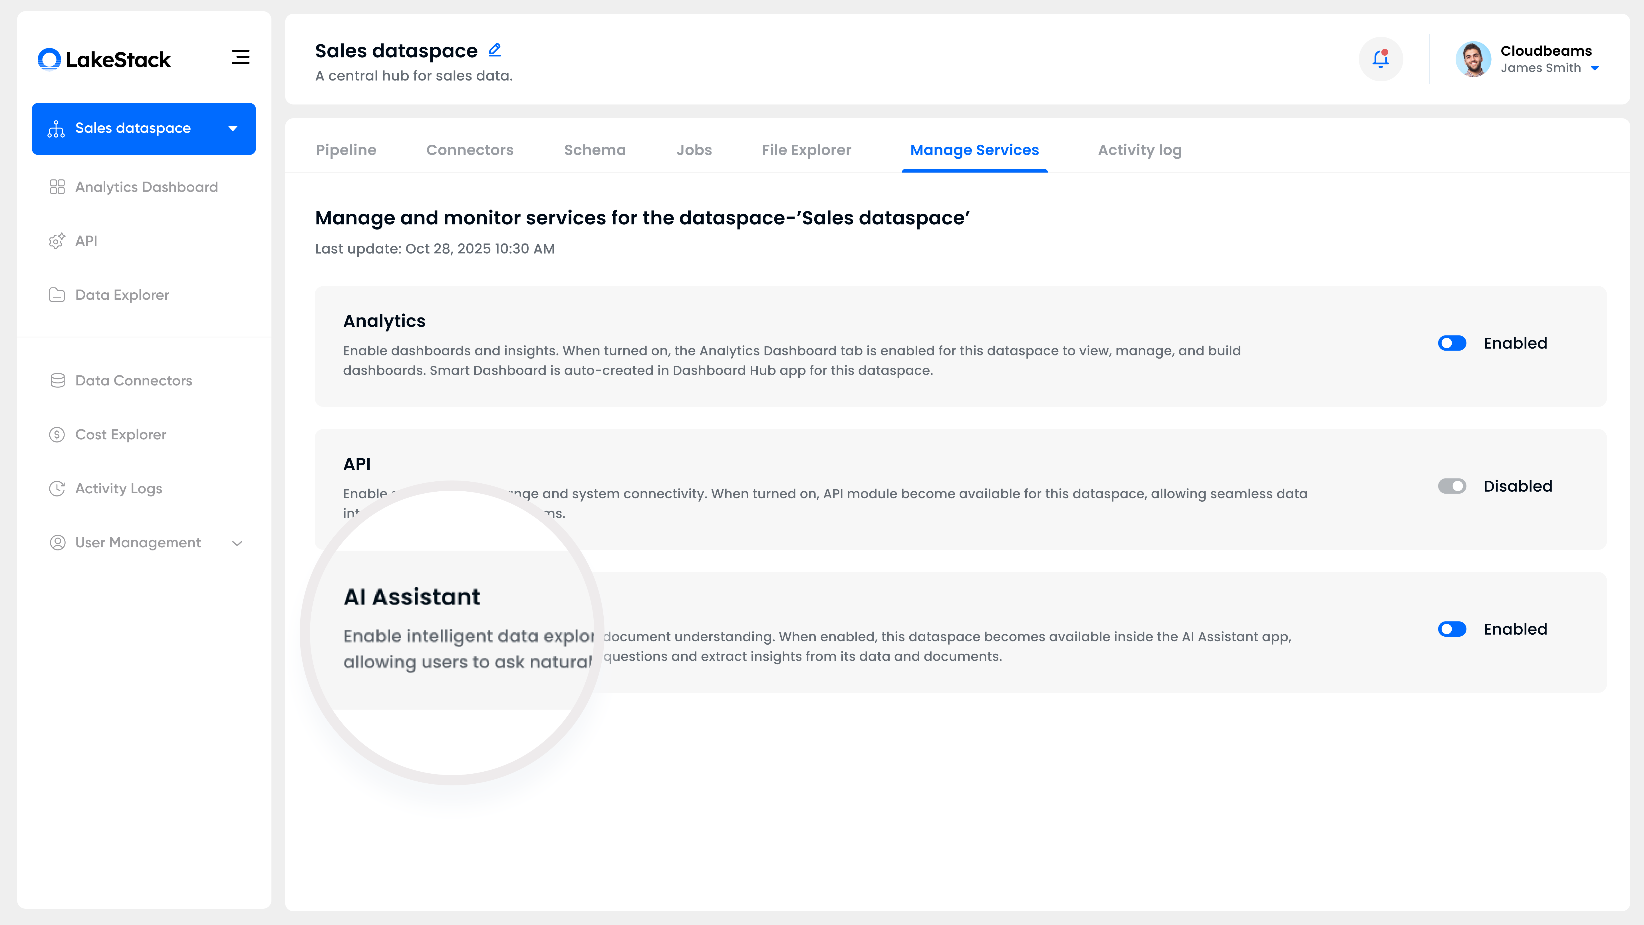Open Data Connectors in sidebar
This screenshot has width=1644, height=925.
(133, 381)
